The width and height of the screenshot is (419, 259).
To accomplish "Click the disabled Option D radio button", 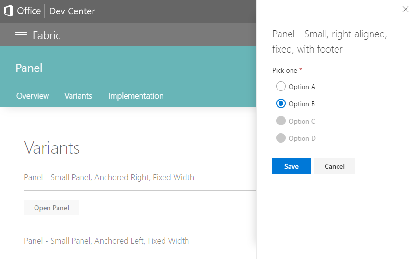I will pyautogui.click(x=281, y=138).
